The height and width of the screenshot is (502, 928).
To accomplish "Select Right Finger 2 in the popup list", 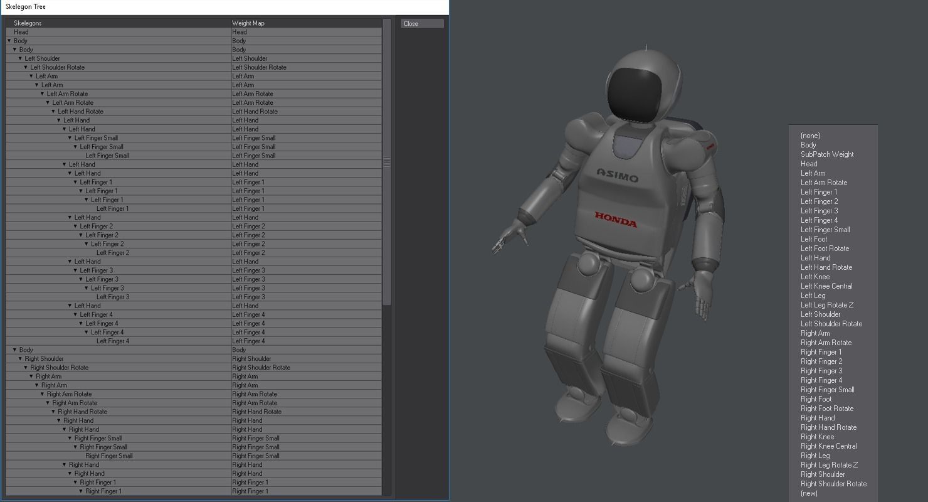I will [x=821, y=361].
